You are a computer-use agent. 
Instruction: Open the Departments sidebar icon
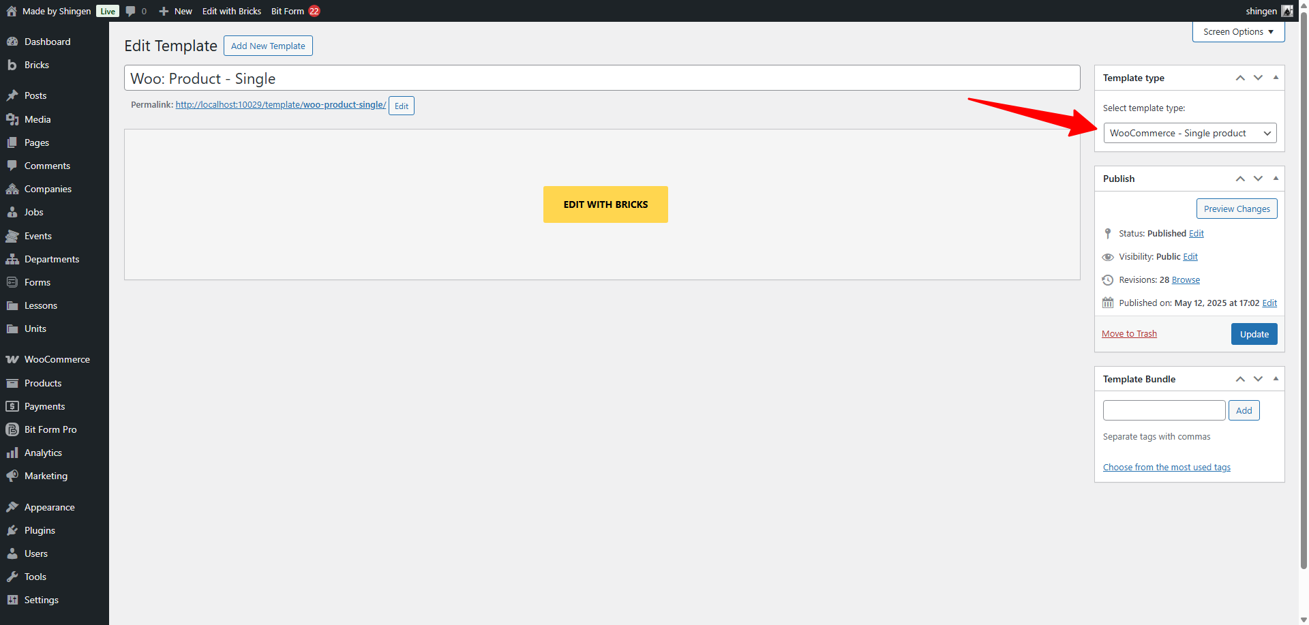click(12, 259)
